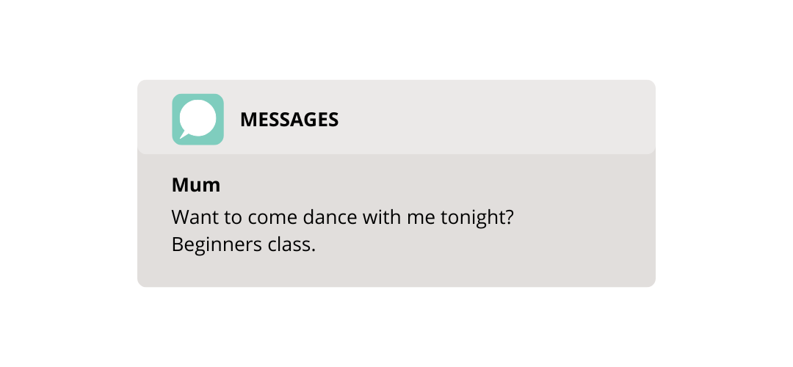Image resolution: width=793 pixels, height=367 pixels.
Task: Open the message from Mum
Action: coord(396,220)
